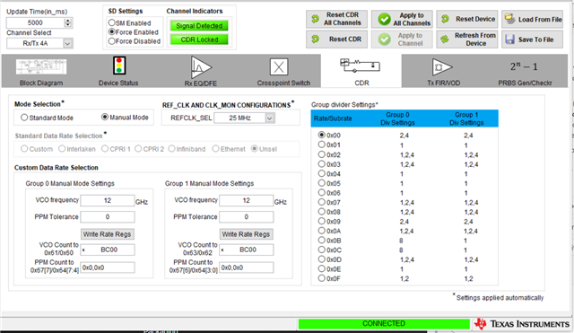This screenshot has height=333, width=574.
Task: Open the Tx FIR/VOD triangle icon
Action: point(442,67)
